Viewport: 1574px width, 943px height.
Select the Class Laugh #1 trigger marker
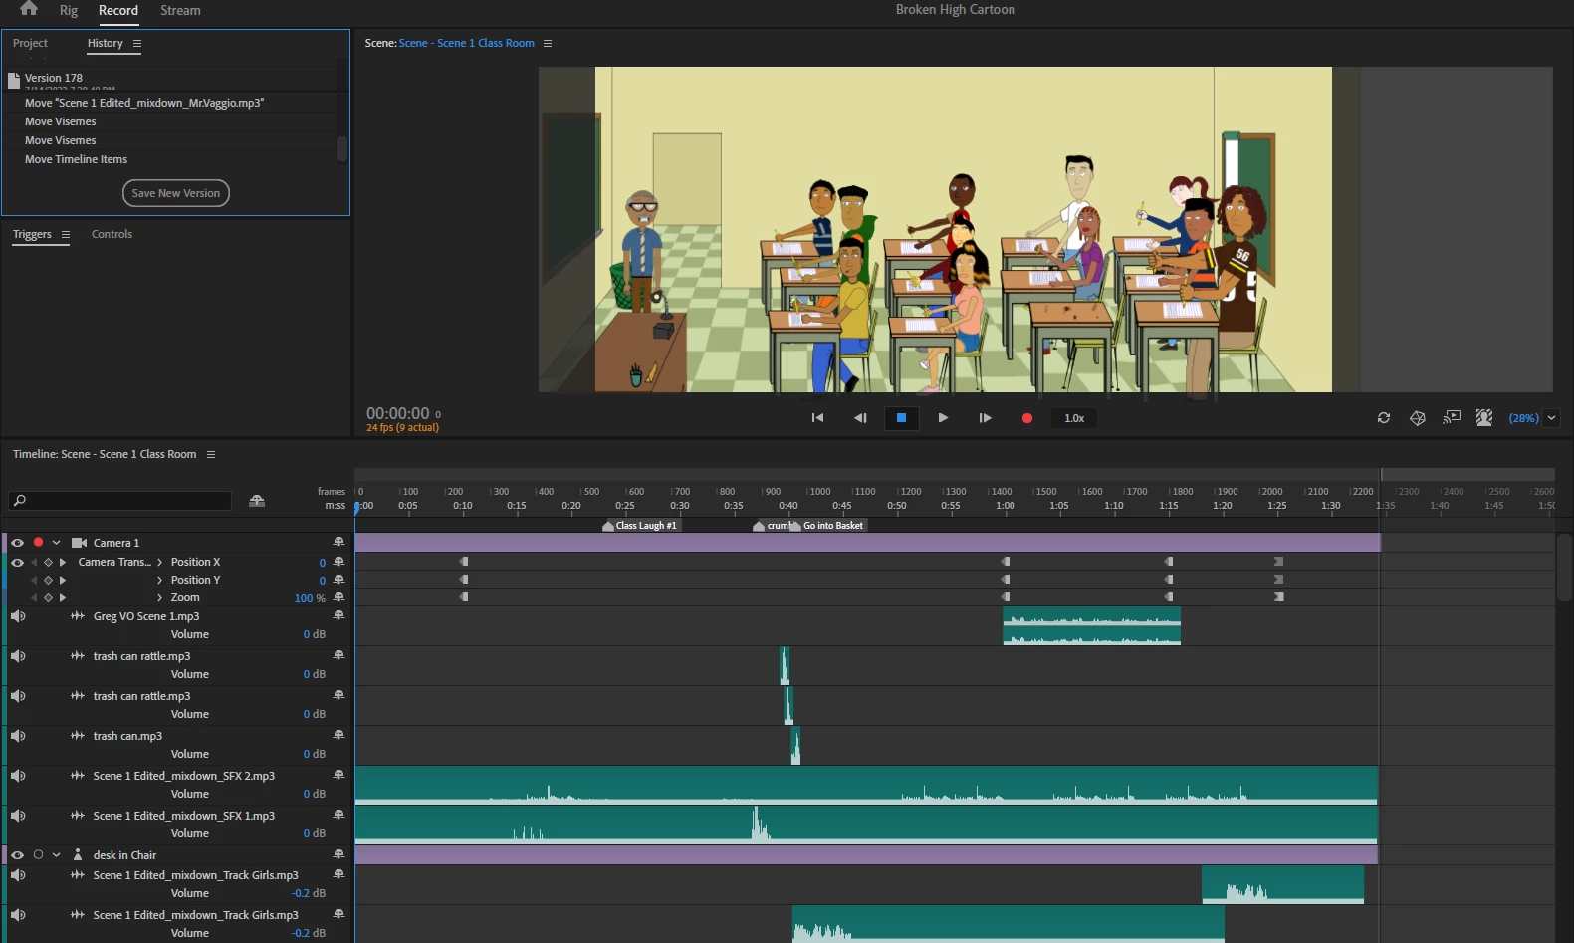[x=640, y=526]
